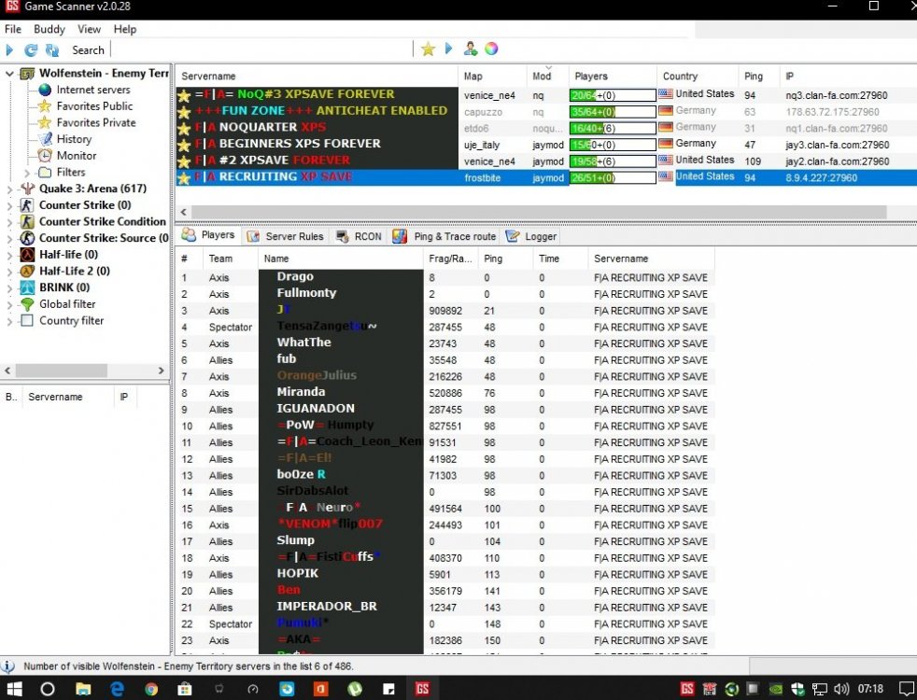
Task: Switch to the Server Rules tab
Action: click(x=286, y=236)
